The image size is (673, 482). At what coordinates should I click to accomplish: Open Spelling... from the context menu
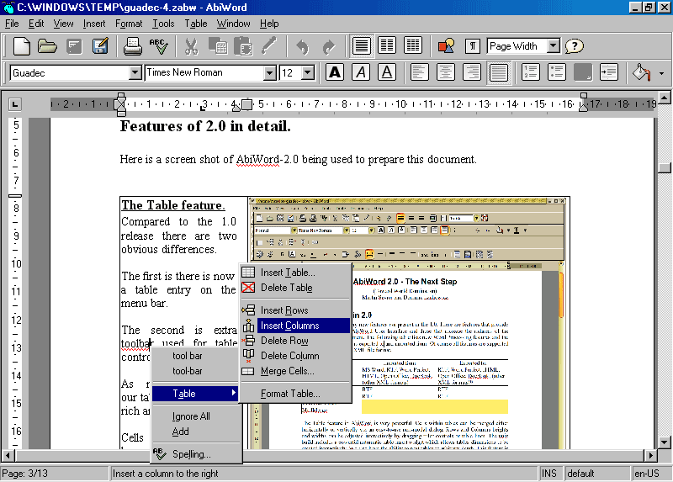tap(195, 454)
